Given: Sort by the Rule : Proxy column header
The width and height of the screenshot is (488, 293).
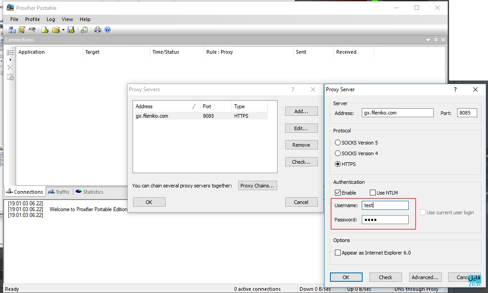Looking at the screenshot, I should [x=248, y=52].
